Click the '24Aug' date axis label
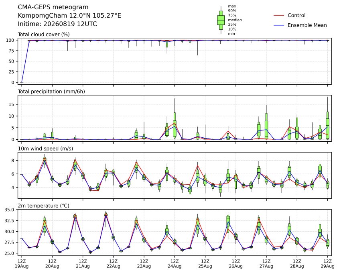This screenshot has height=273, width=339. [175, 266]
